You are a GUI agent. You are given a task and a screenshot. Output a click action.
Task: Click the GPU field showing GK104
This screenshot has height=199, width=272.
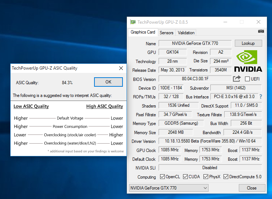[x=172, y=52]
